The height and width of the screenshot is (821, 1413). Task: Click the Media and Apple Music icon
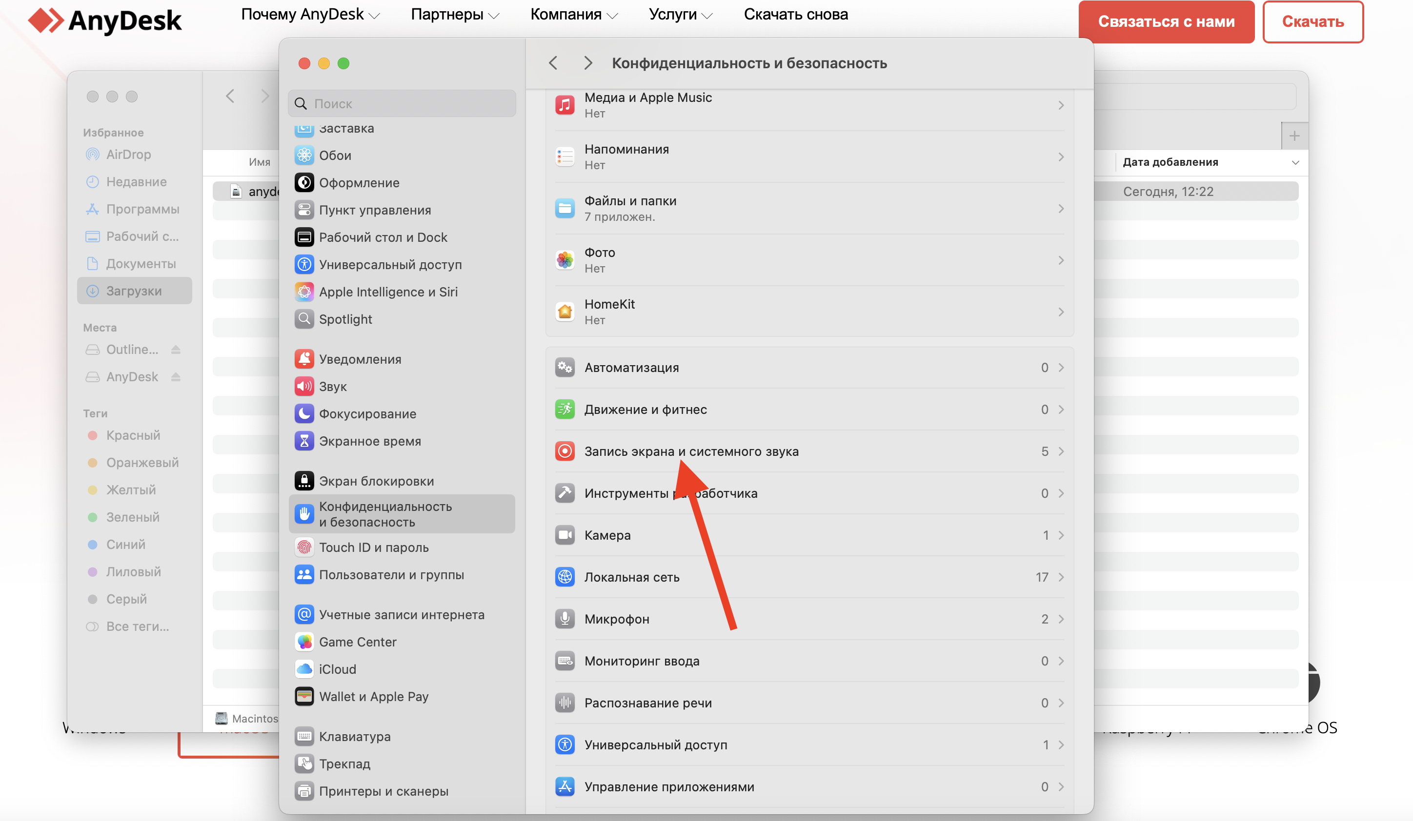pos(565,105)
